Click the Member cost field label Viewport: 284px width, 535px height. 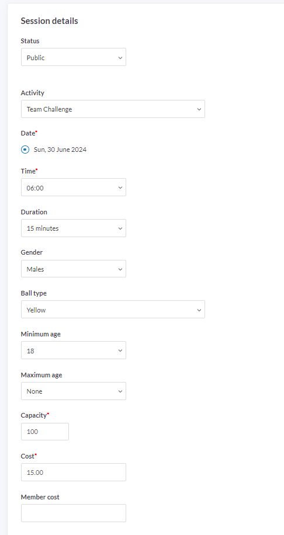click(x=40, y=497)
